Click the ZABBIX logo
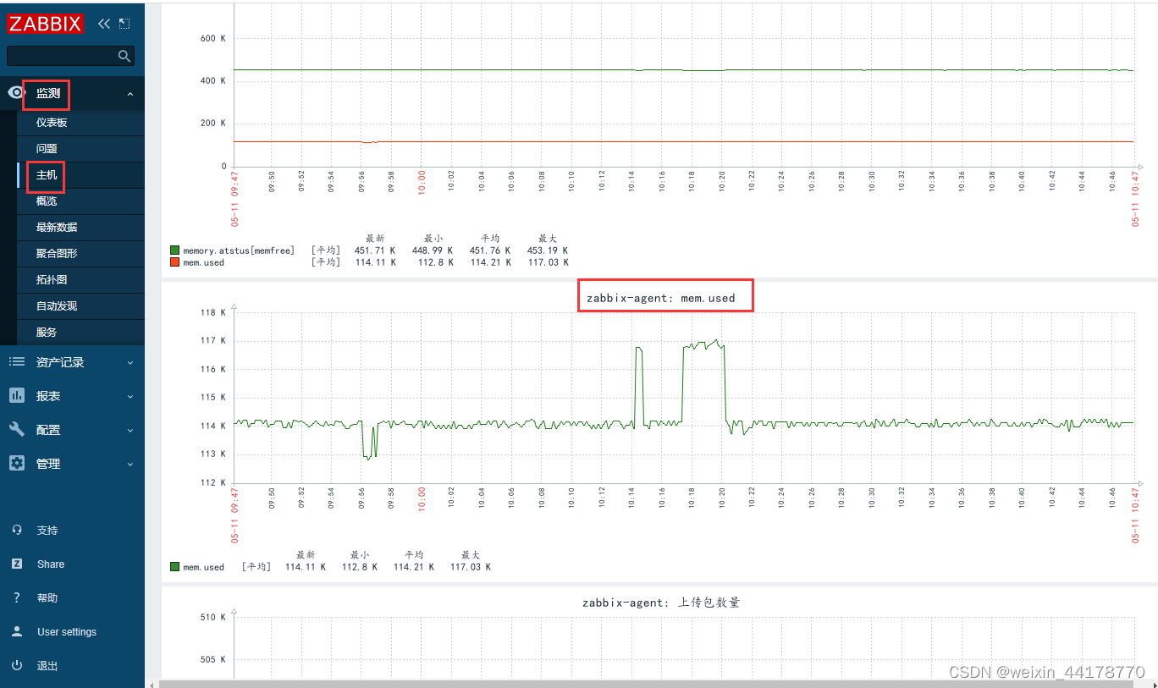This screenshot has width=1158, height=688. (x=46, y=24)
